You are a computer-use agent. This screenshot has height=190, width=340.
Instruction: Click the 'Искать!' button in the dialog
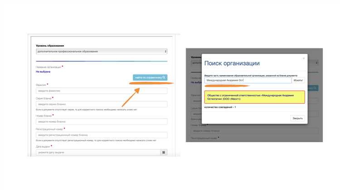point(298,80)
